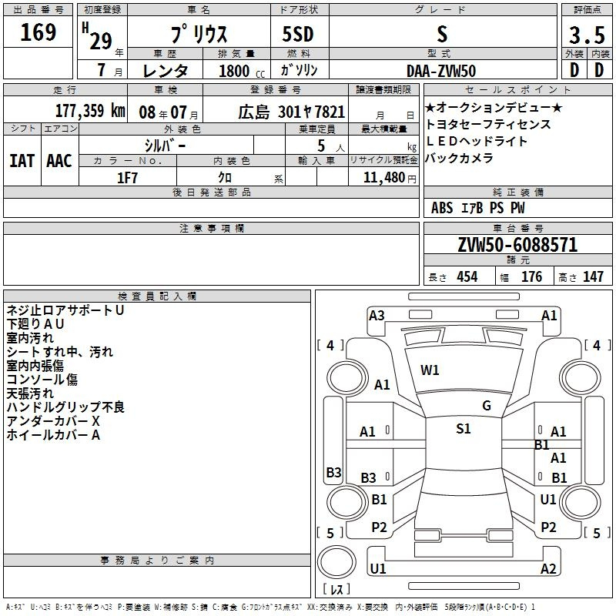Click the アンダーカバーＸ inspector note

click(x=53, y=421)
